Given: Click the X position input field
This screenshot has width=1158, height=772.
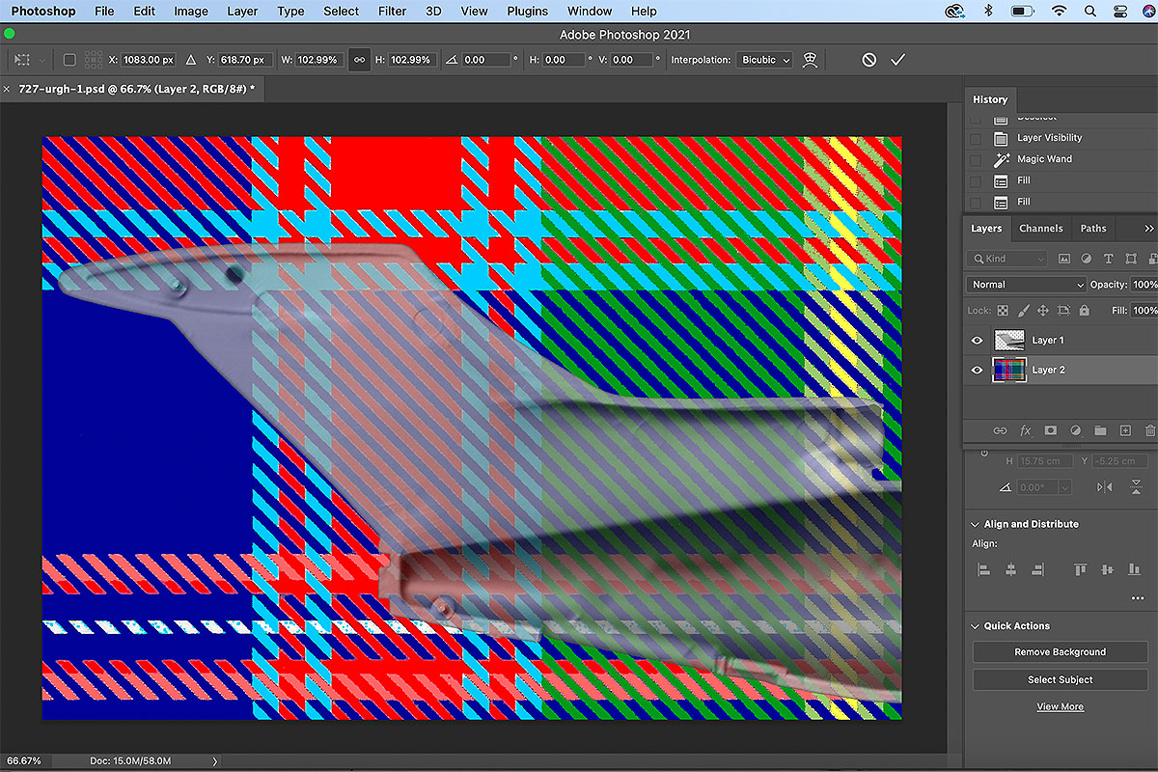Looking at the screenshot, I should (149, 60).
